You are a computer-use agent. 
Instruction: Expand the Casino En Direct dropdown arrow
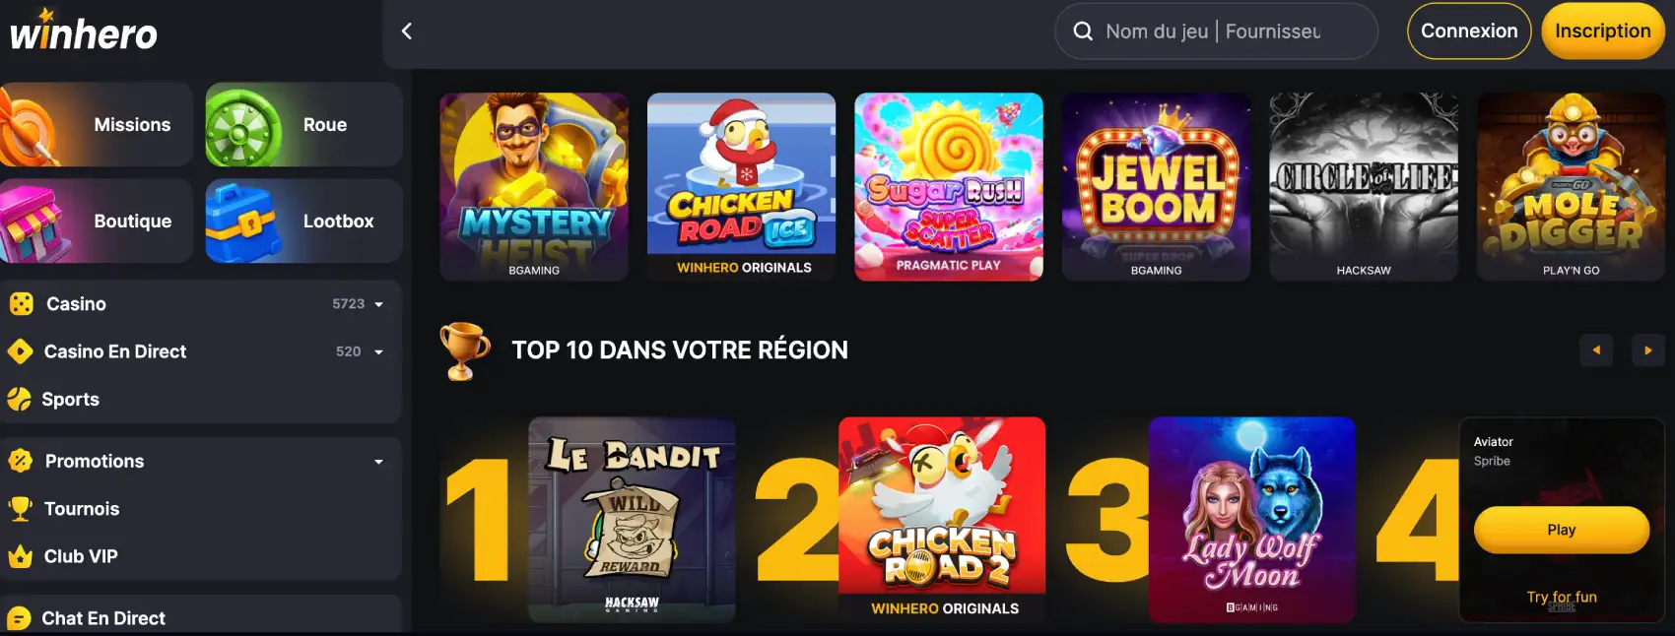click(x=378, y=352)
